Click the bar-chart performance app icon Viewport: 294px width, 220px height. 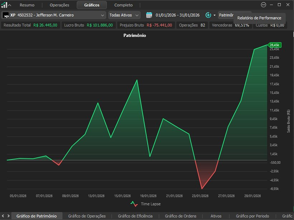(4, 5)
